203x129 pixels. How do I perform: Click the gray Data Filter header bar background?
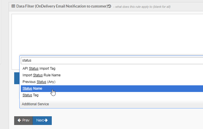click(187, 6)
